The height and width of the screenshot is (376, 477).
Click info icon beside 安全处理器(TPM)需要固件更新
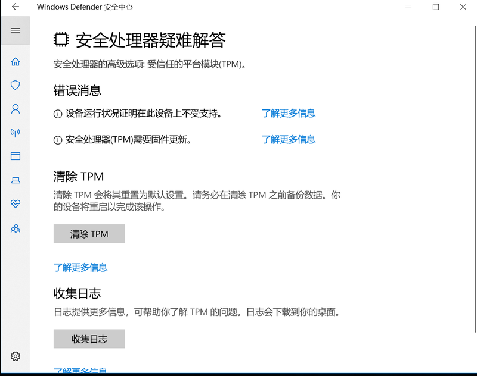tap(58, 140)
